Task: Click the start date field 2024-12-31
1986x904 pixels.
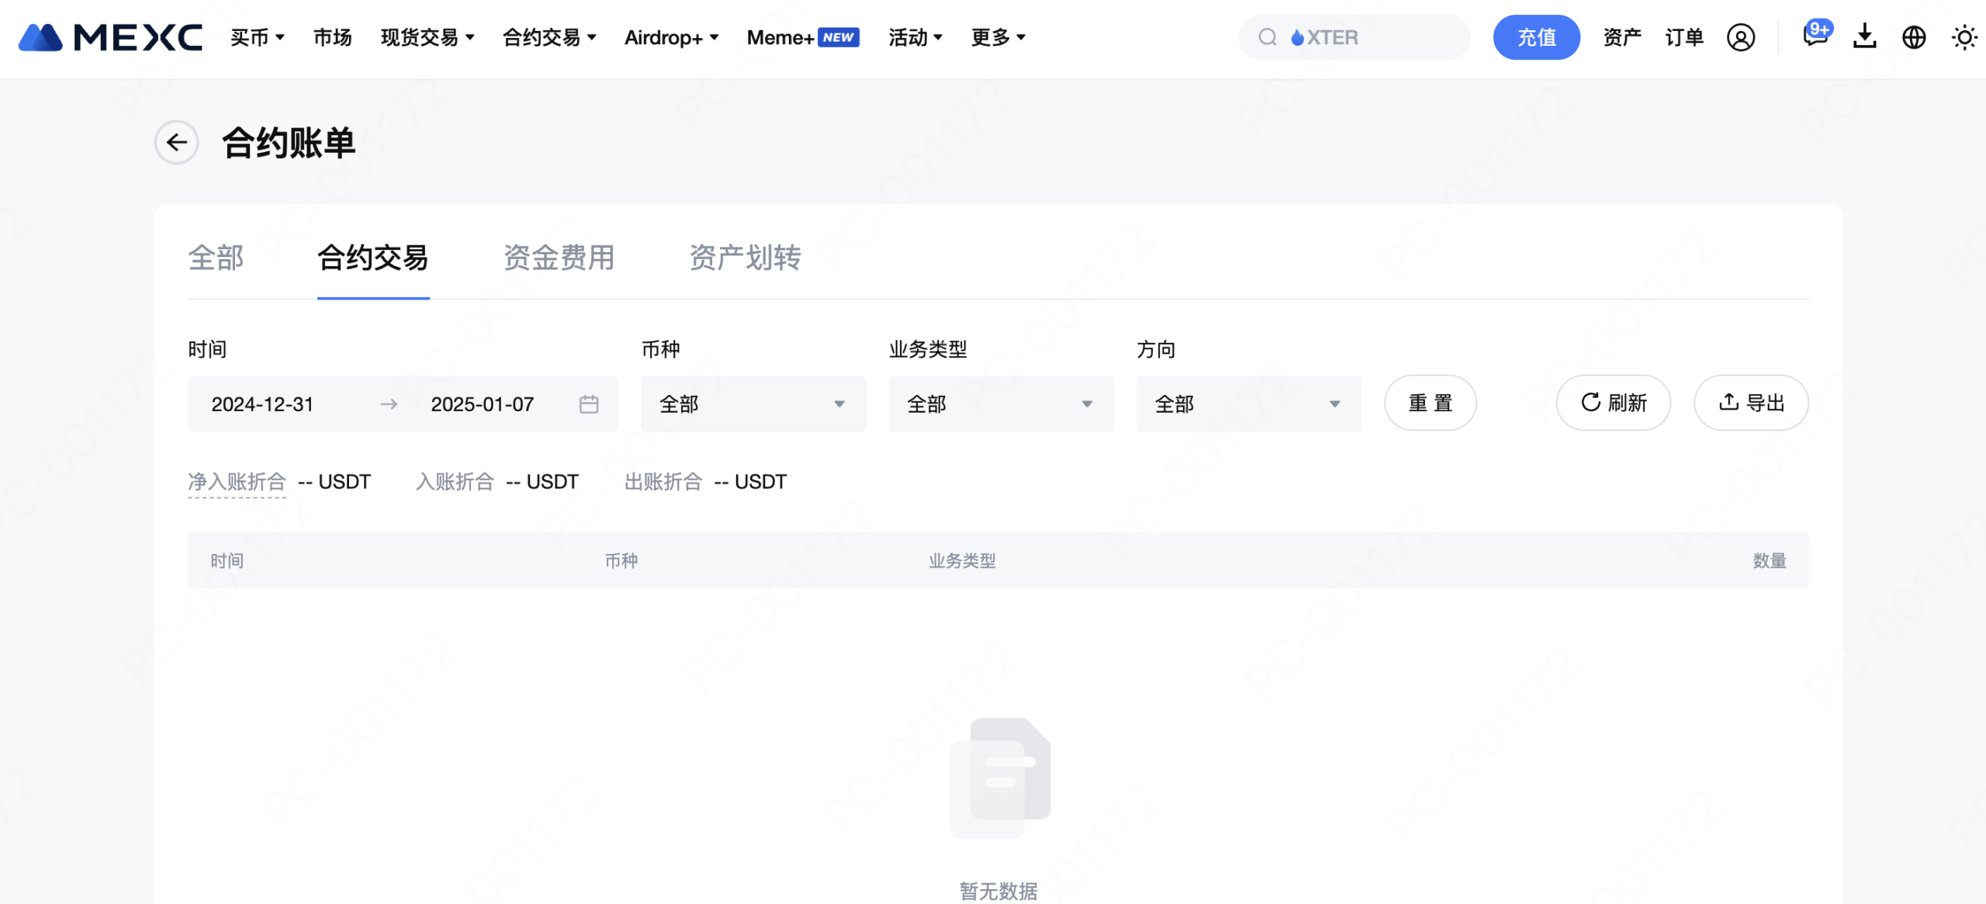Action: pyautogui.click(x=263, y=404)
